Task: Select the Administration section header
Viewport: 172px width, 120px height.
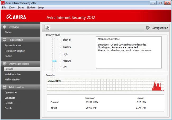Action: [x=20, y=87]
